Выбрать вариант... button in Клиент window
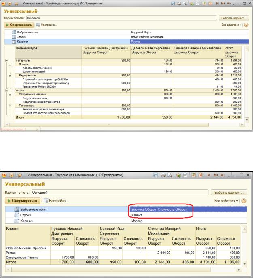253x278 pixels. (x=229, y=193)
